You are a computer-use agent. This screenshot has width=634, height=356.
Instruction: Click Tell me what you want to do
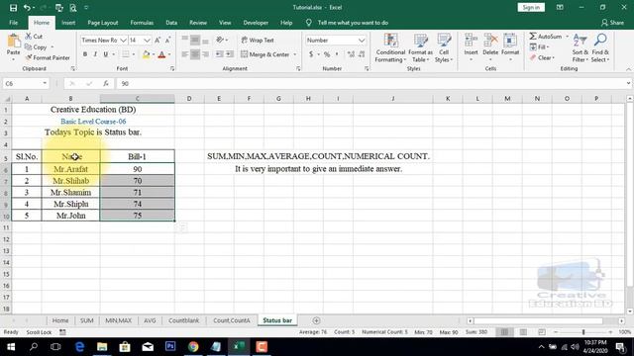pyautogui.click(x=353, y=23)
